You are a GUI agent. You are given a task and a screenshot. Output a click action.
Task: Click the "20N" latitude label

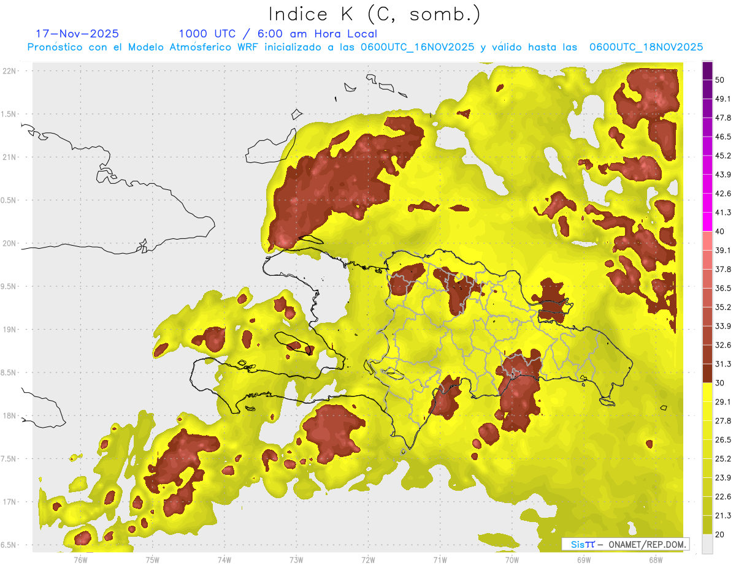tap(9, 243)
